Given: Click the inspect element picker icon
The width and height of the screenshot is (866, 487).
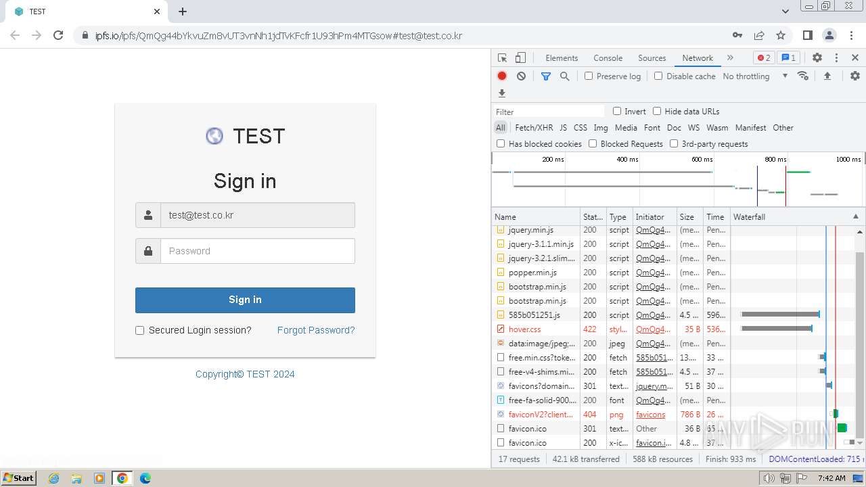Looking at the screenshot, I should tap(502, 58).
